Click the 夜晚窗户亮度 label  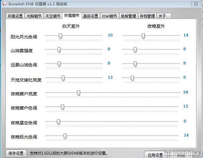pos(24,94)
